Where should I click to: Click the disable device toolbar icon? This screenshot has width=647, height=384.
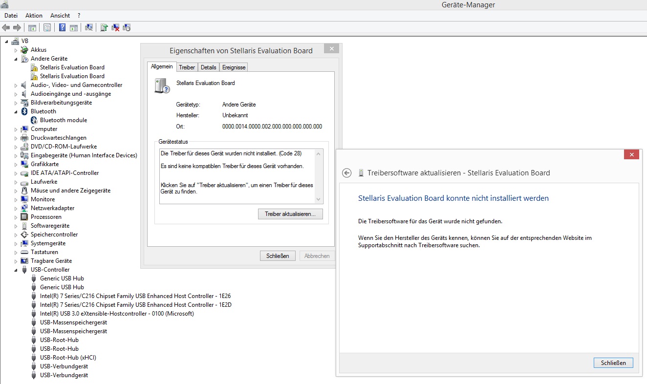point(127,27)
